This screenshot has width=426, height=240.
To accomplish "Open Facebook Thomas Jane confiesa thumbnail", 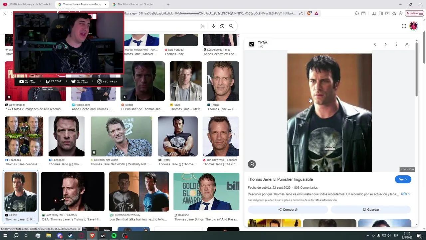I will (x=24, y=136).
